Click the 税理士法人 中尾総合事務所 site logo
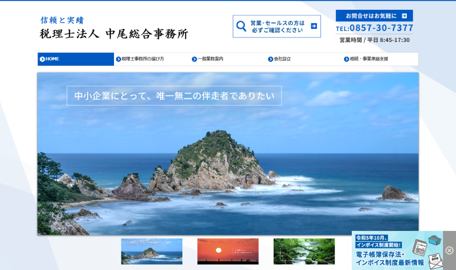This screenshot has height=270, width=456. (x=114, y=34)
